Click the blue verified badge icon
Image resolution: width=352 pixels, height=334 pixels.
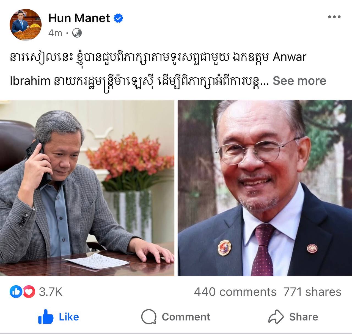click(119, 18)
